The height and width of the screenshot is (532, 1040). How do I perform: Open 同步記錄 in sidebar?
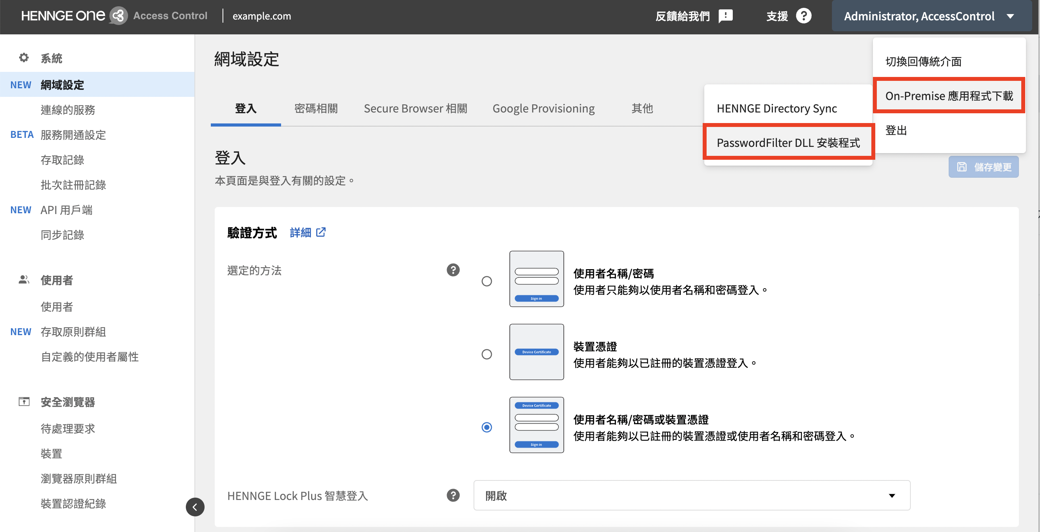[x=62, y=235]
